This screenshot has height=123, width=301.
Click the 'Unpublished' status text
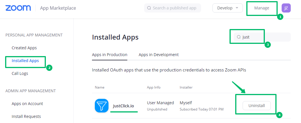click(x=157, y=109)
